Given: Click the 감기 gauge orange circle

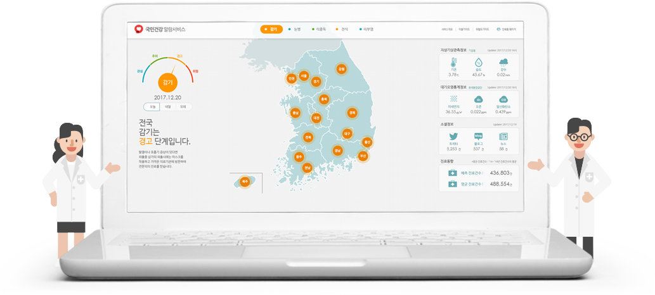Looking at the screenshot, I should (x=168, y=82).
